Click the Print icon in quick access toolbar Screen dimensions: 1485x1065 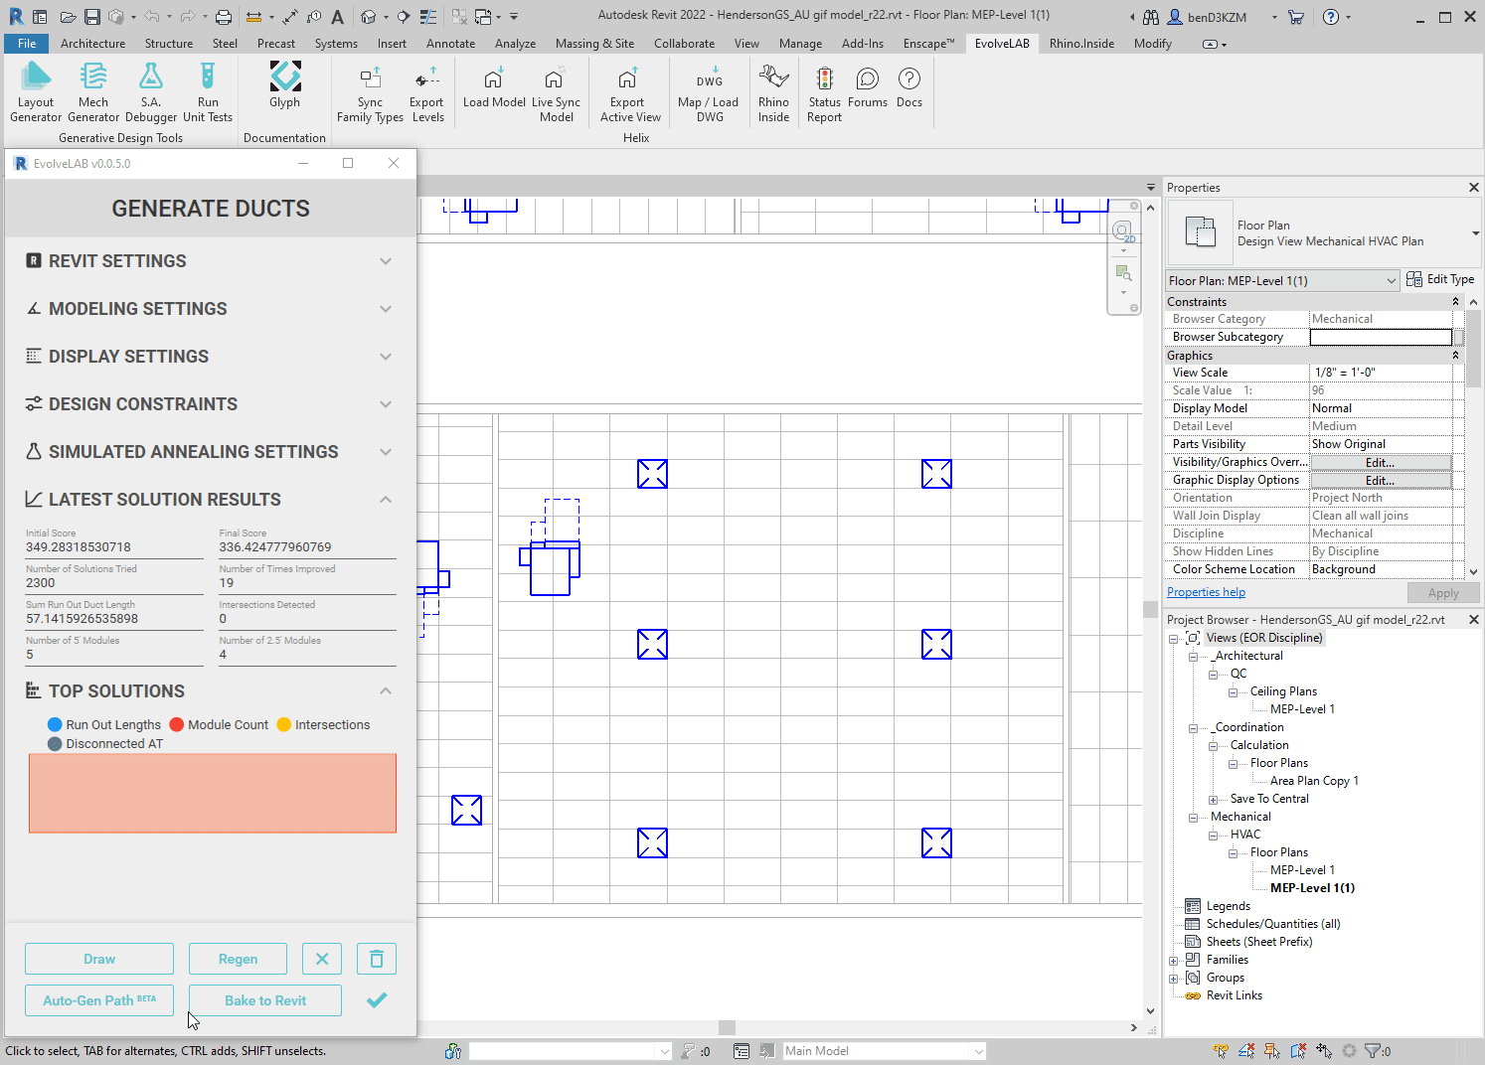pyautogui.click(x=224, y=17)
